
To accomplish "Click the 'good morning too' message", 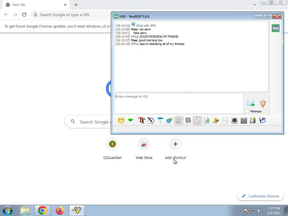I will pos(150,40).
